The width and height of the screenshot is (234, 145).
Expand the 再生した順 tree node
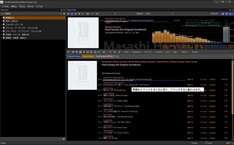point(2,21)
